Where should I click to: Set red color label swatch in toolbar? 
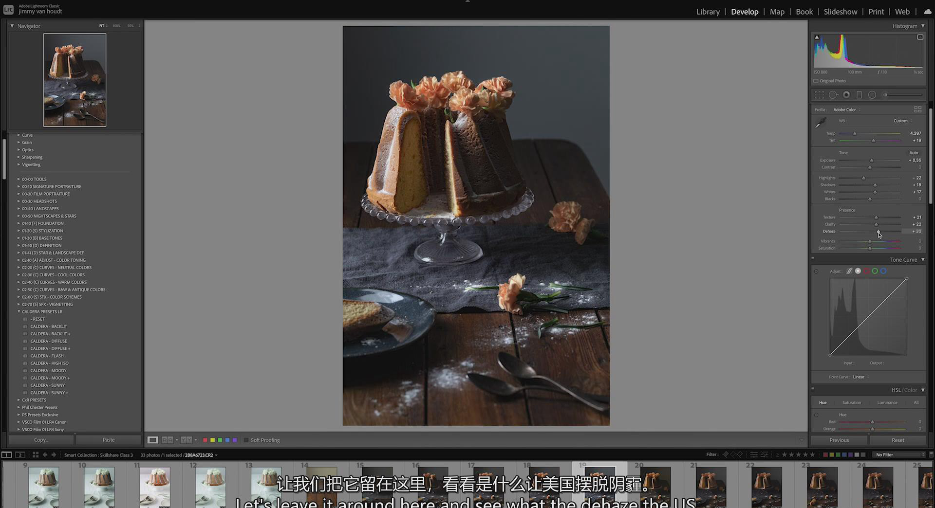tap(205, 440)
